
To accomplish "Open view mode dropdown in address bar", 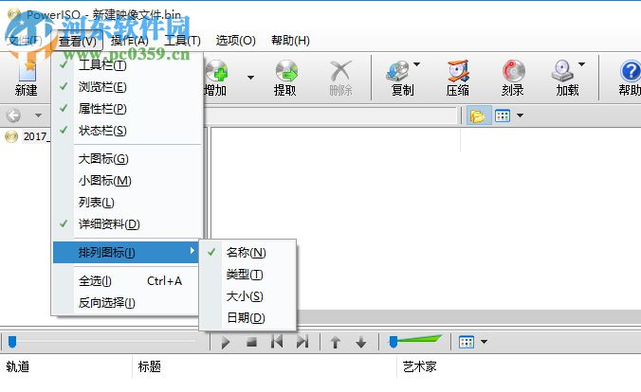I will click(x=520, y=116).
